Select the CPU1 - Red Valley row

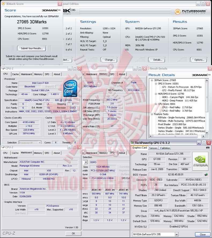(177, 107)
